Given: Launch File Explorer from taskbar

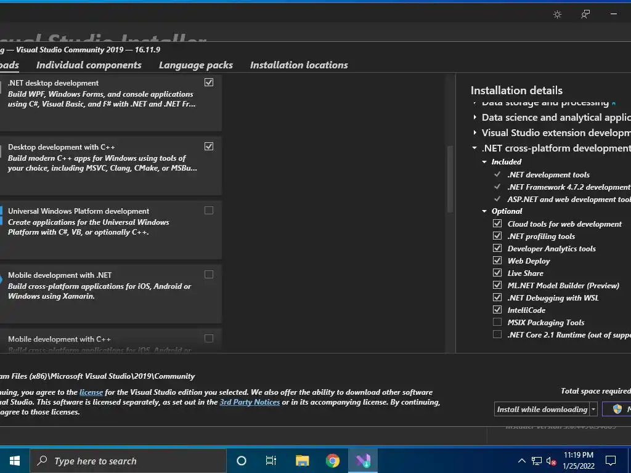Looking at the screenshot, I should [302, 461].
